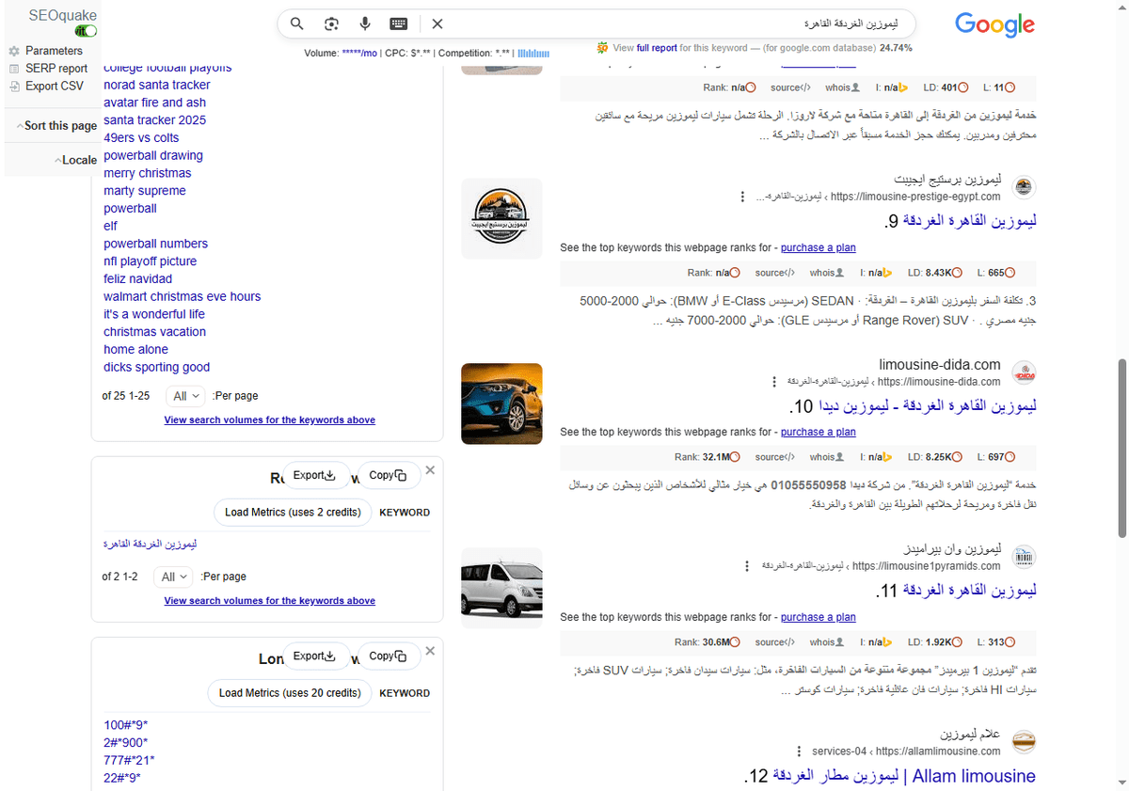This screenshot has height=791, width=1129.
Task: Open the on-screen keyboard icon
Action: tap(398, 24)
